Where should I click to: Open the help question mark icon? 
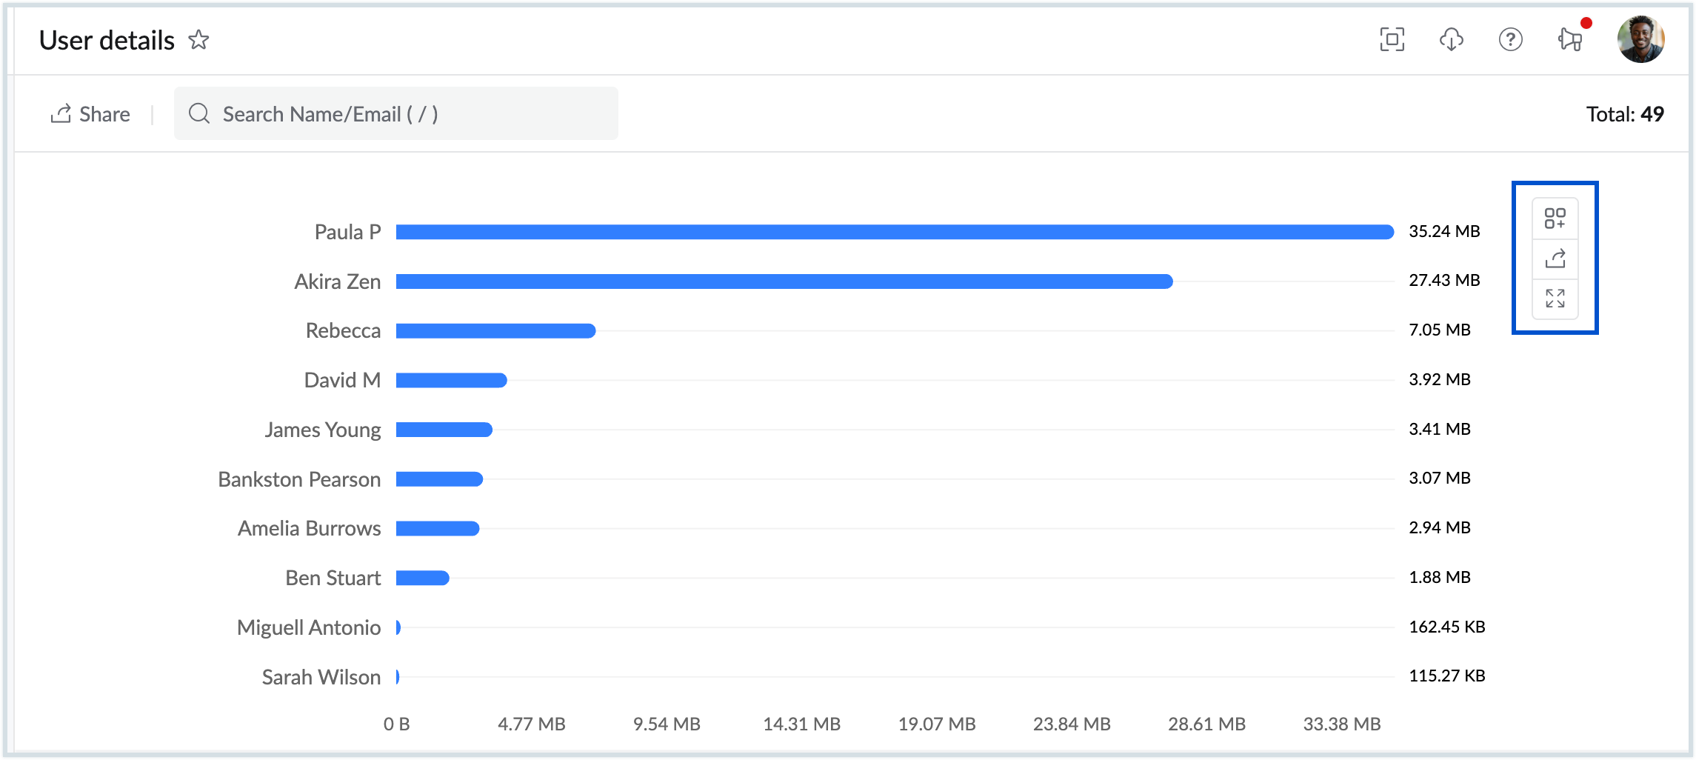click(1510, 39)
